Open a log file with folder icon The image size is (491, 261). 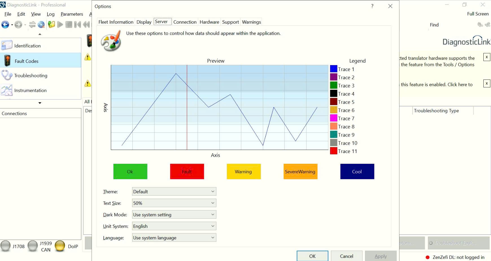(51, 25)
